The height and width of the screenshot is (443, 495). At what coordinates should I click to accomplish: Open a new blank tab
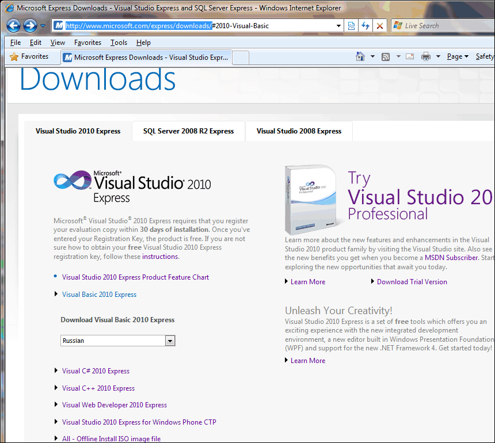coord(241,58)
